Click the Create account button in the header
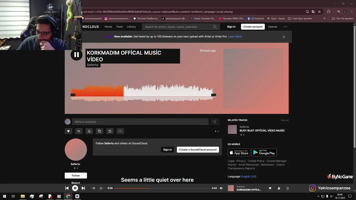 click(253, 27)
